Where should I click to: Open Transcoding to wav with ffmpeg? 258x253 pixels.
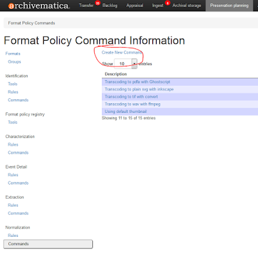click(132, 104)
